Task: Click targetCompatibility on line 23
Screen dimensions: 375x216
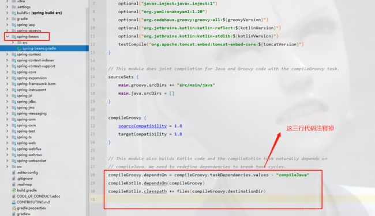Action: tap(142, 134)
